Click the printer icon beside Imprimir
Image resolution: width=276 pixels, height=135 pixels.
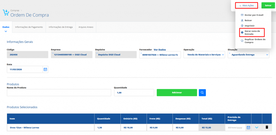point(242,25)
